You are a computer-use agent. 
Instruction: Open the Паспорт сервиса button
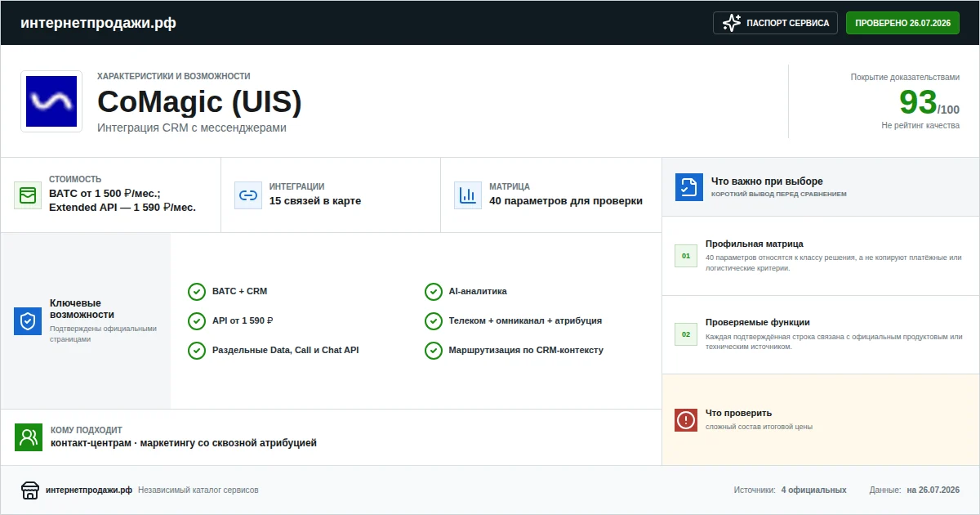(x=776, y=23)
